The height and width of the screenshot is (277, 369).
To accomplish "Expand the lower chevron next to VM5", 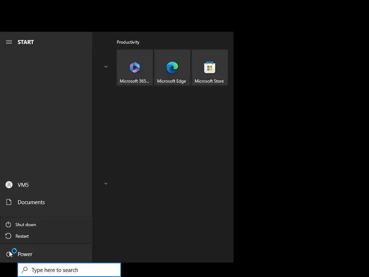I will [106, 184].
